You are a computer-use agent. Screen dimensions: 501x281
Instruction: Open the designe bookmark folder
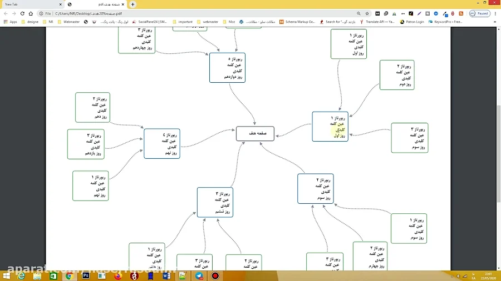pyautogui.click(x=30, y=22)
